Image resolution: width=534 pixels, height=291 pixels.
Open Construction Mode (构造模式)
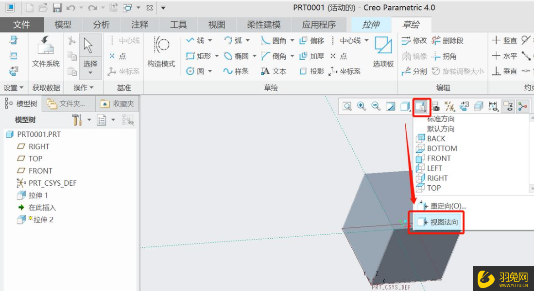click(161, 51)
